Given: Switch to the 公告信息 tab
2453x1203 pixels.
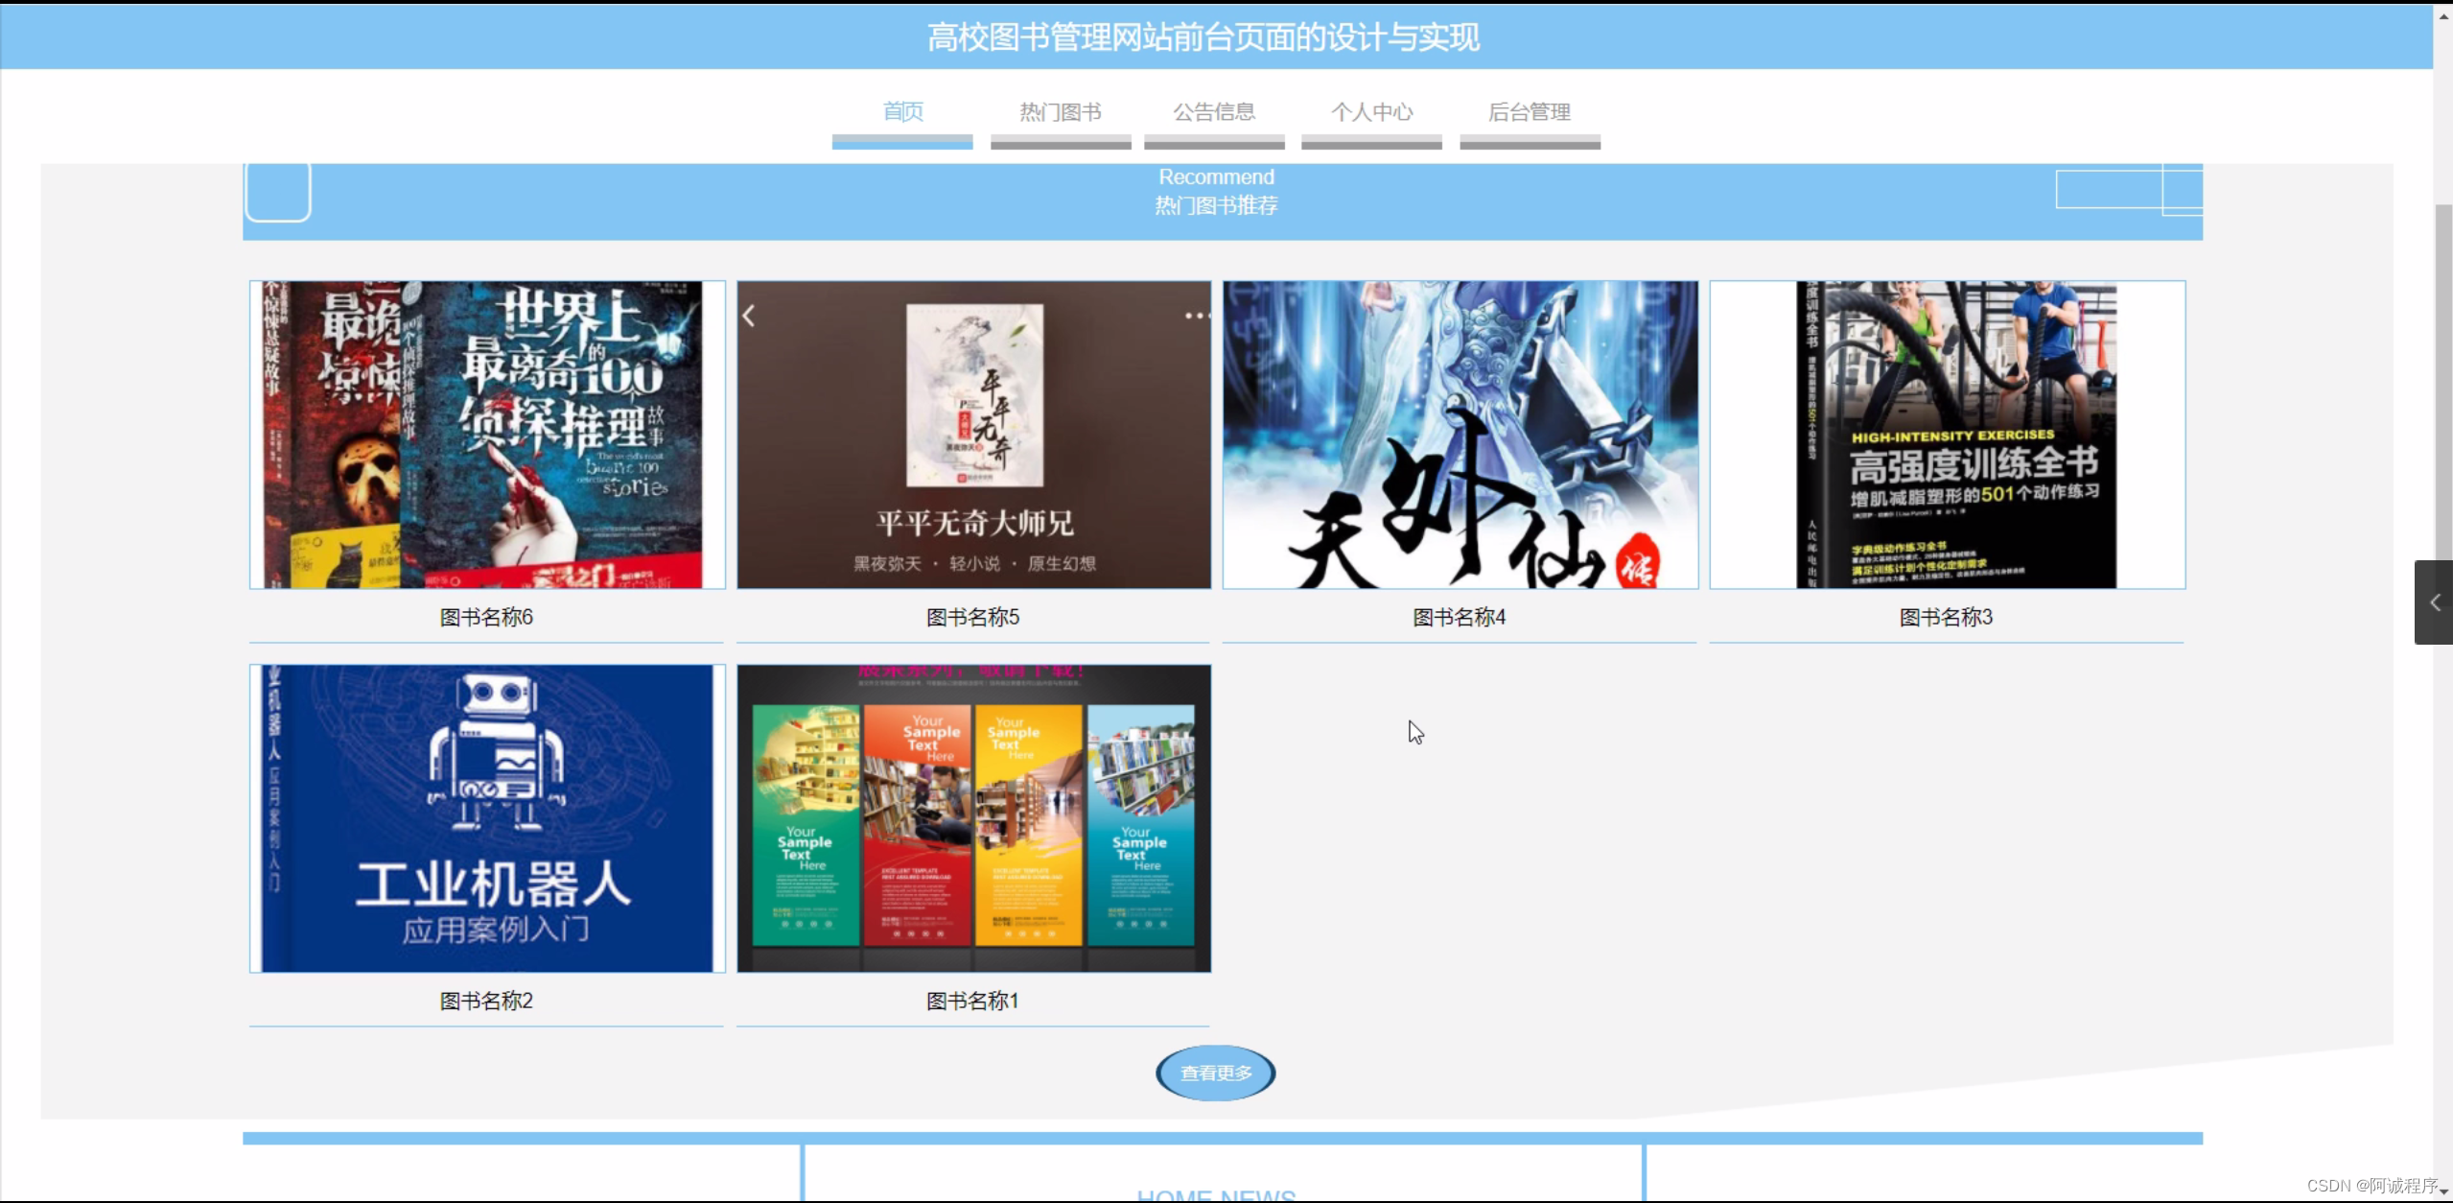Looking at the screenshot, I should [1213, 112].
